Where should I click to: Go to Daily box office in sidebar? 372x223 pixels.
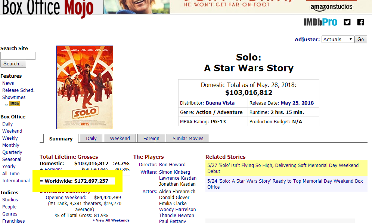[7, 124]
